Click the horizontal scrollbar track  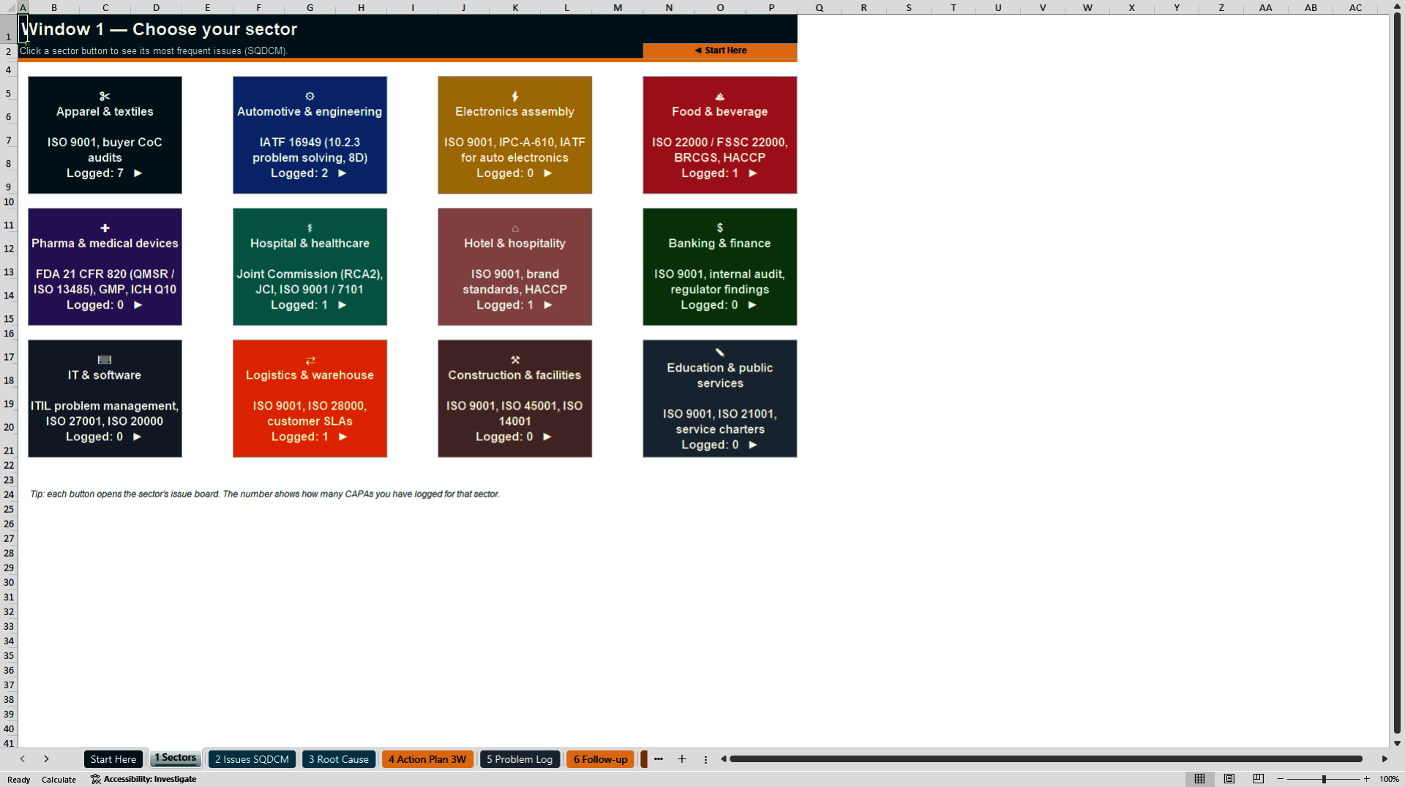[1046, 759]
